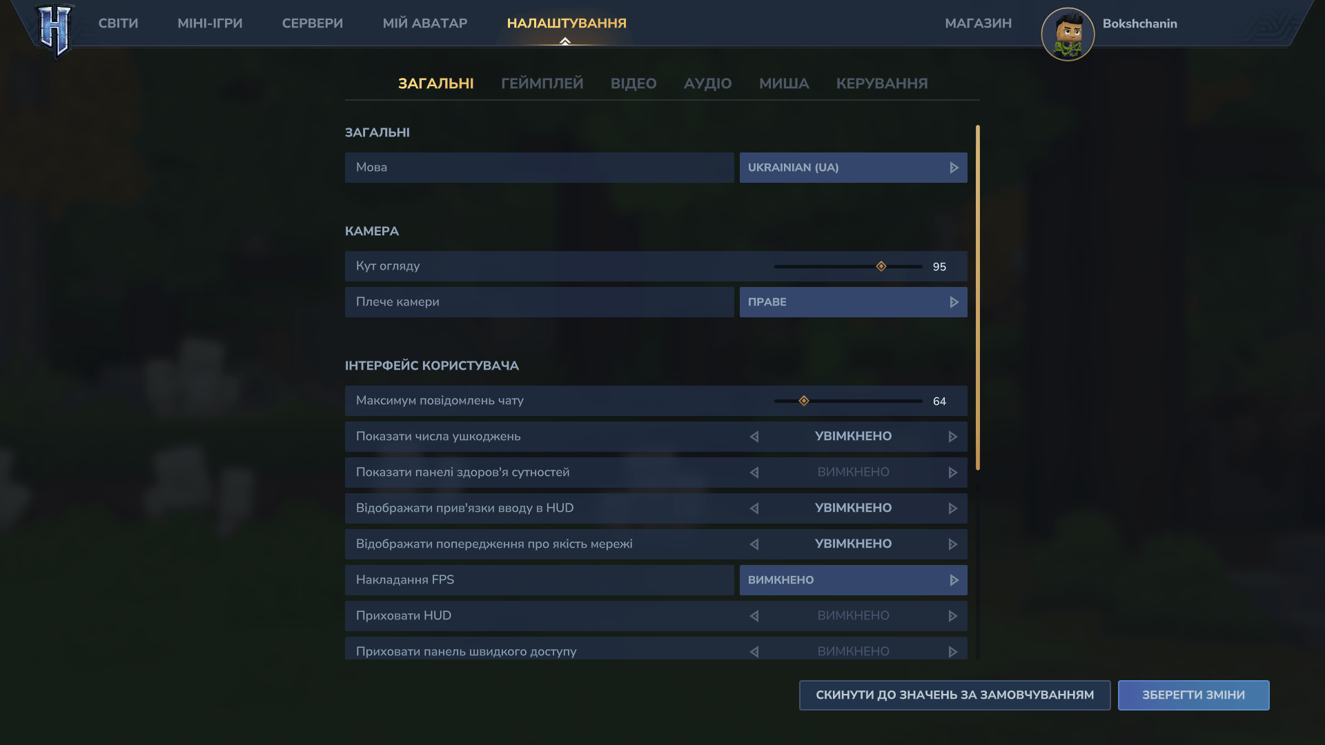Click right arrow on Приховати HUD row
Viewport: 1325px width, 745px height.
coord(953,616)
